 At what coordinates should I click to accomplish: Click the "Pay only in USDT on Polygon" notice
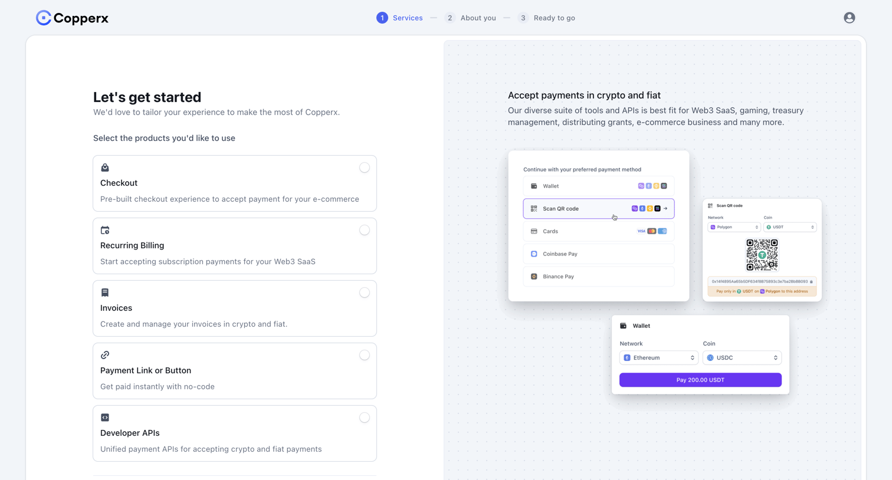(x=762, y=291)
